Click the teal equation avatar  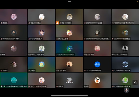pyautogui.click(x=14, y=80)
